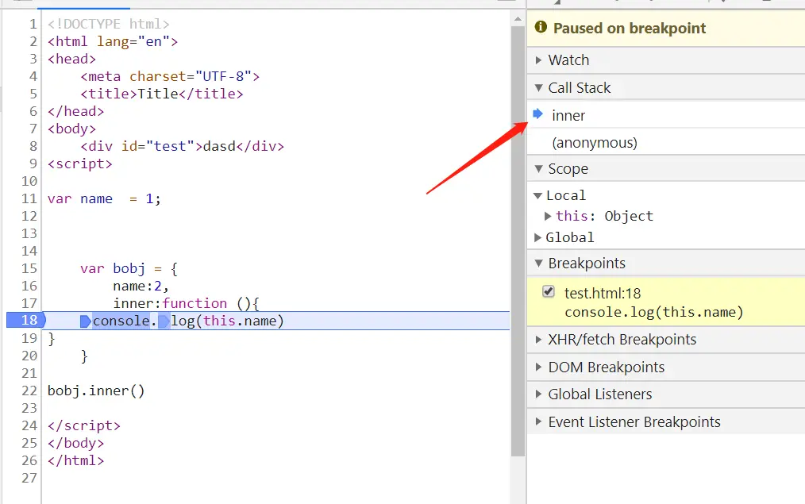Set breakpoint on line number 11
The image size is (805, 504).
pyautogui.click(x=29, y=198)
